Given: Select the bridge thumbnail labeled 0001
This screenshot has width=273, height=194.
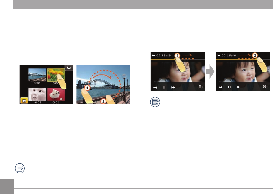Looking at the screenshot, I should pos(37,75).
